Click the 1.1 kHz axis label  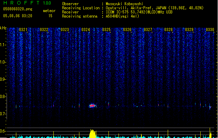(3, 45)
